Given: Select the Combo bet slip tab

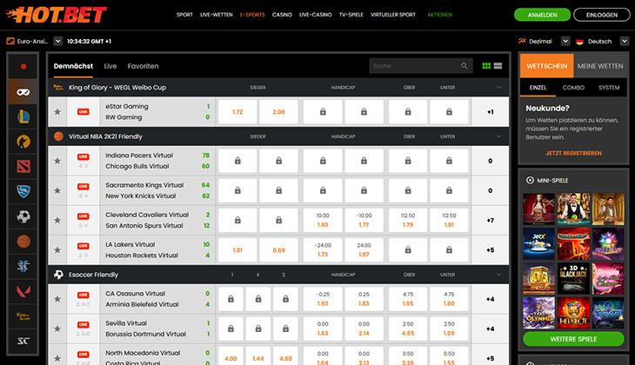Looking at the screenshot, I should [573, 88].
